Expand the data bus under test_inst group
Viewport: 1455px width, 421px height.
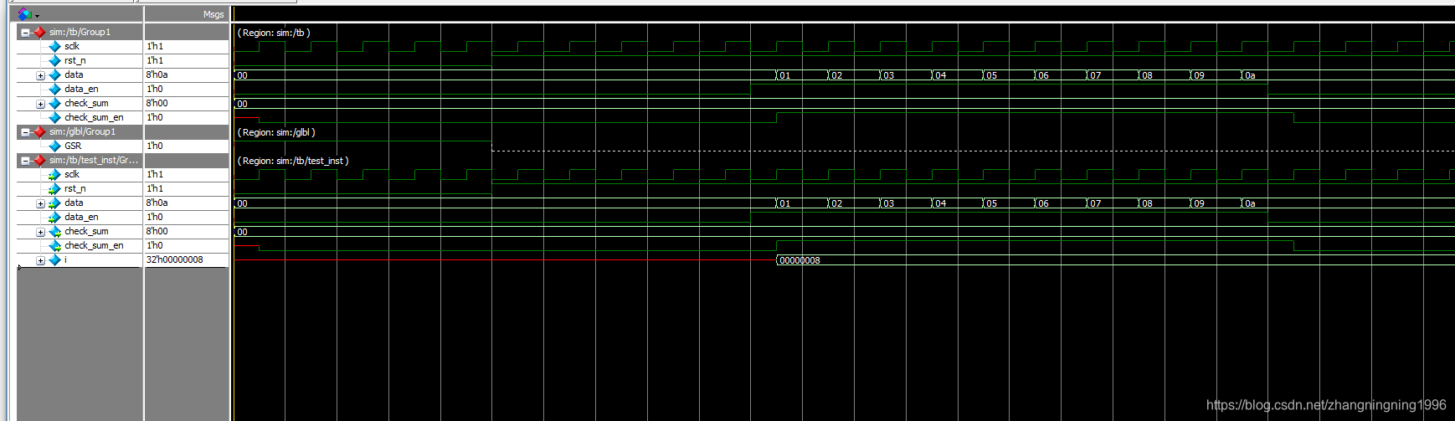(x=40, y=203)
